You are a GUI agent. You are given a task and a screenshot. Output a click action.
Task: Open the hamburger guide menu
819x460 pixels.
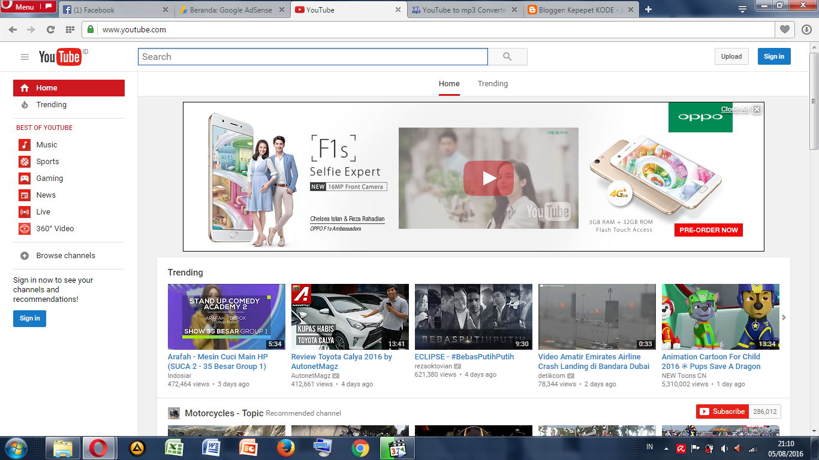tap(25, 56)
